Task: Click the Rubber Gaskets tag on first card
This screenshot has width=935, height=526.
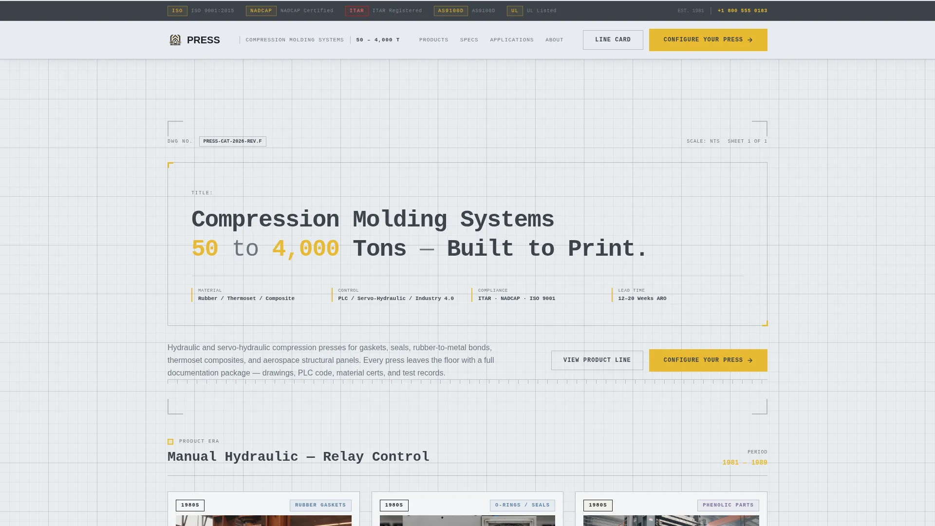Action: click(320, 506)
